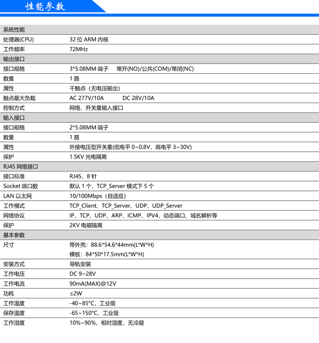Click the Socket 端口数 label
The height and width of the screenshot is (343, 319).
(20, 186)
